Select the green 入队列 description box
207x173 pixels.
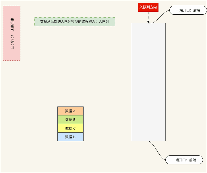coord(75,22)
